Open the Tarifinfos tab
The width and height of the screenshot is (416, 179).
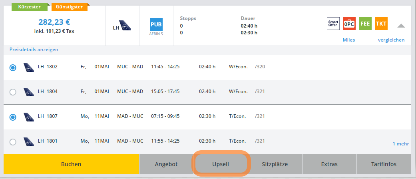(x=384, y=164)
